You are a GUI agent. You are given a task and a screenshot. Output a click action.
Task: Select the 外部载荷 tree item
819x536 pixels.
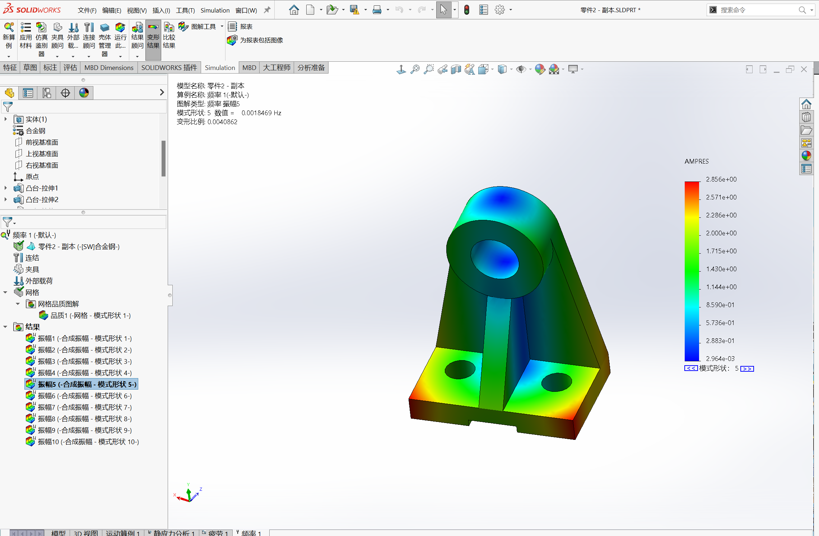click(x=33, y=281)
